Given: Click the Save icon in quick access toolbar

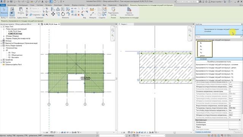Looking at the screenshot, I should 11,2.
